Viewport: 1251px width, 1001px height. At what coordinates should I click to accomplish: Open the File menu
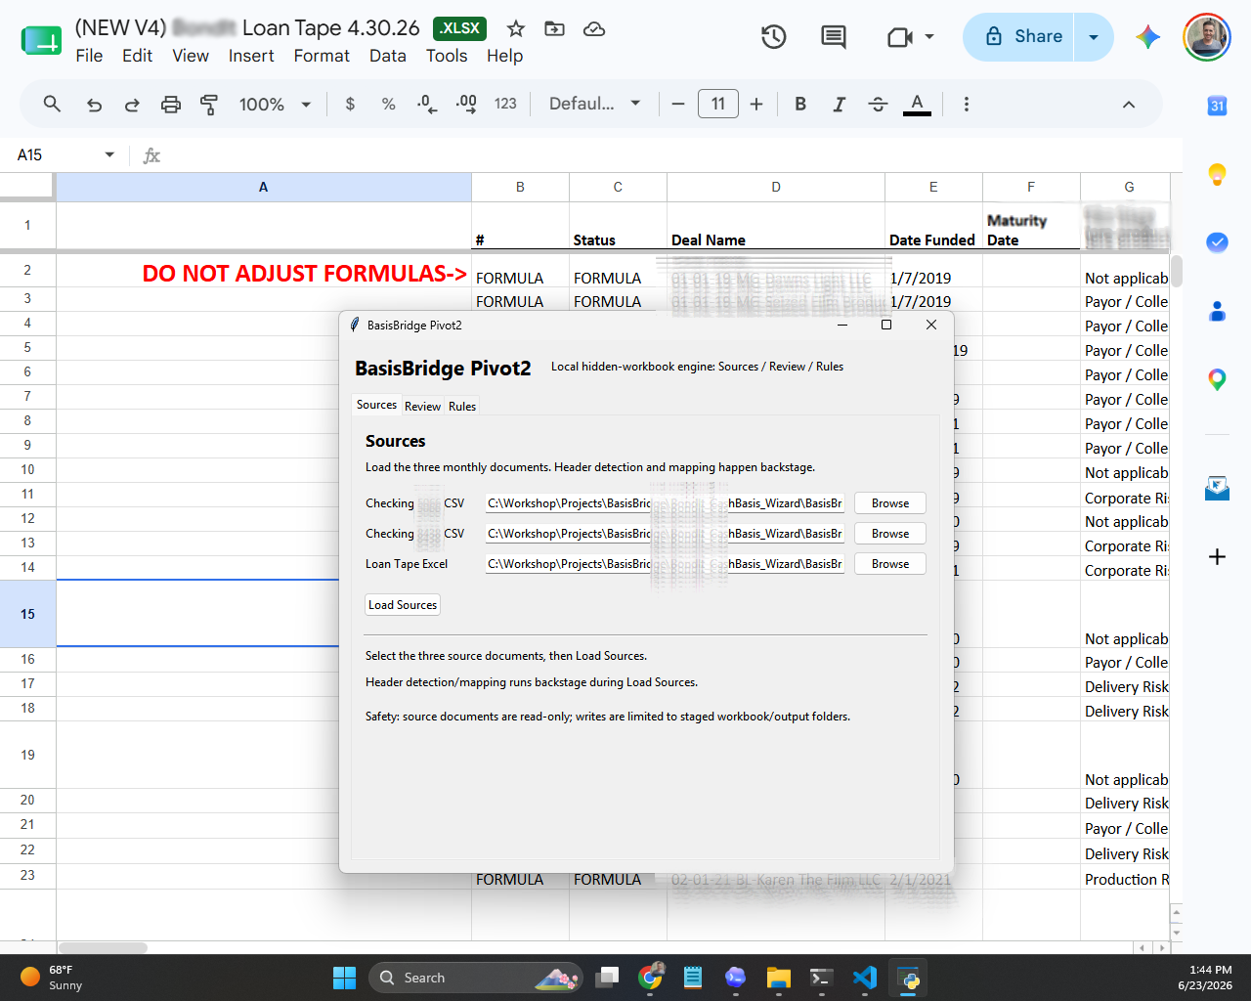pyautogui.click(x=89, y=56)
